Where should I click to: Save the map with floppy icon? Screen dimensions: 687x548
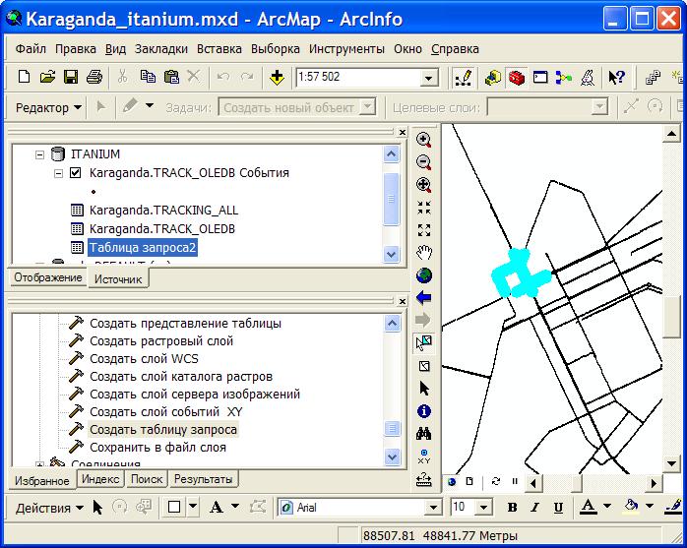coord(71,78)
